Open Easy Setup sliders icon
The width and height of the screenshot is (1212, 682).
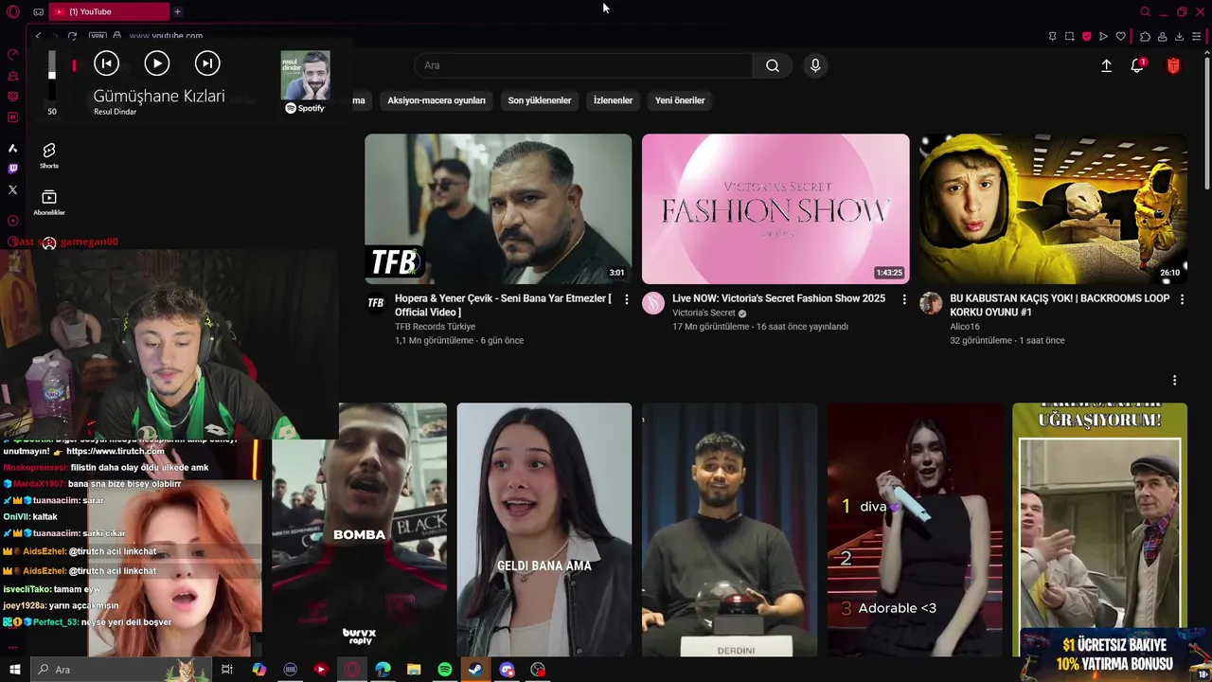(x=1197, y=36)
